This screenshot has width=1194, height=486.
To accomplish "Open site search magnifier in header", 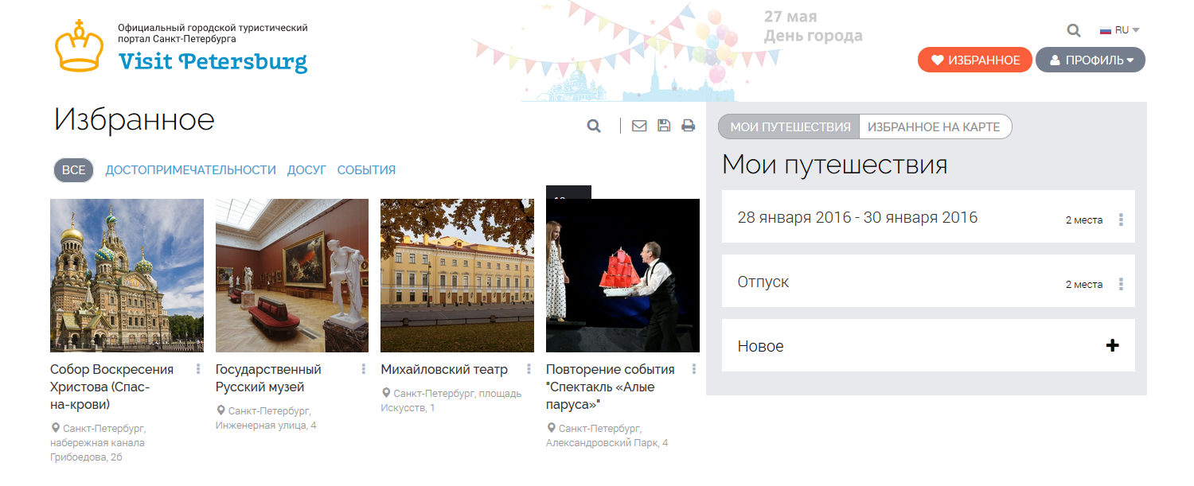I will point(1074,30).
